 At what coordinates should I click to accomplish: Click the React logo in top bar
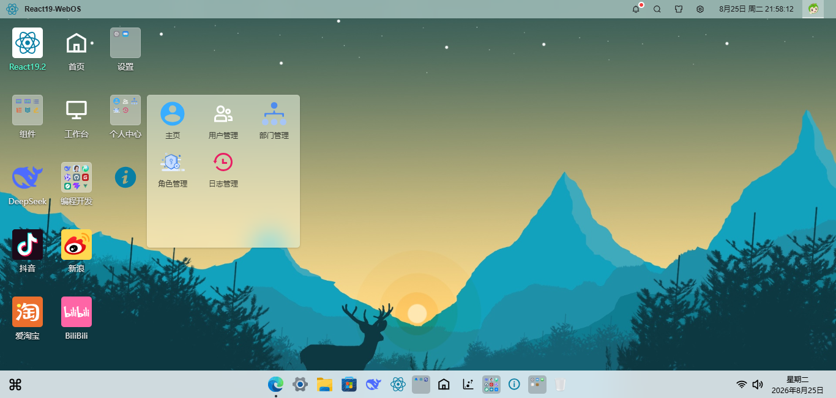12,9
